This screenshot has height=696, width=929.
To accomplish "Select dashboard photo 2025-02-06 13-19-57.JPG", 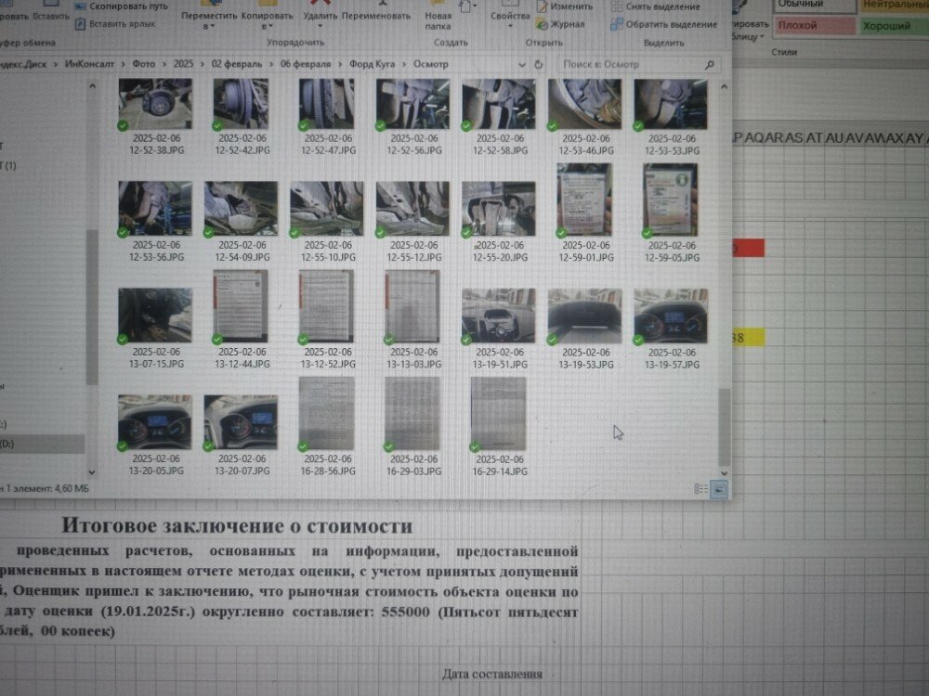I will pos(671,316).
